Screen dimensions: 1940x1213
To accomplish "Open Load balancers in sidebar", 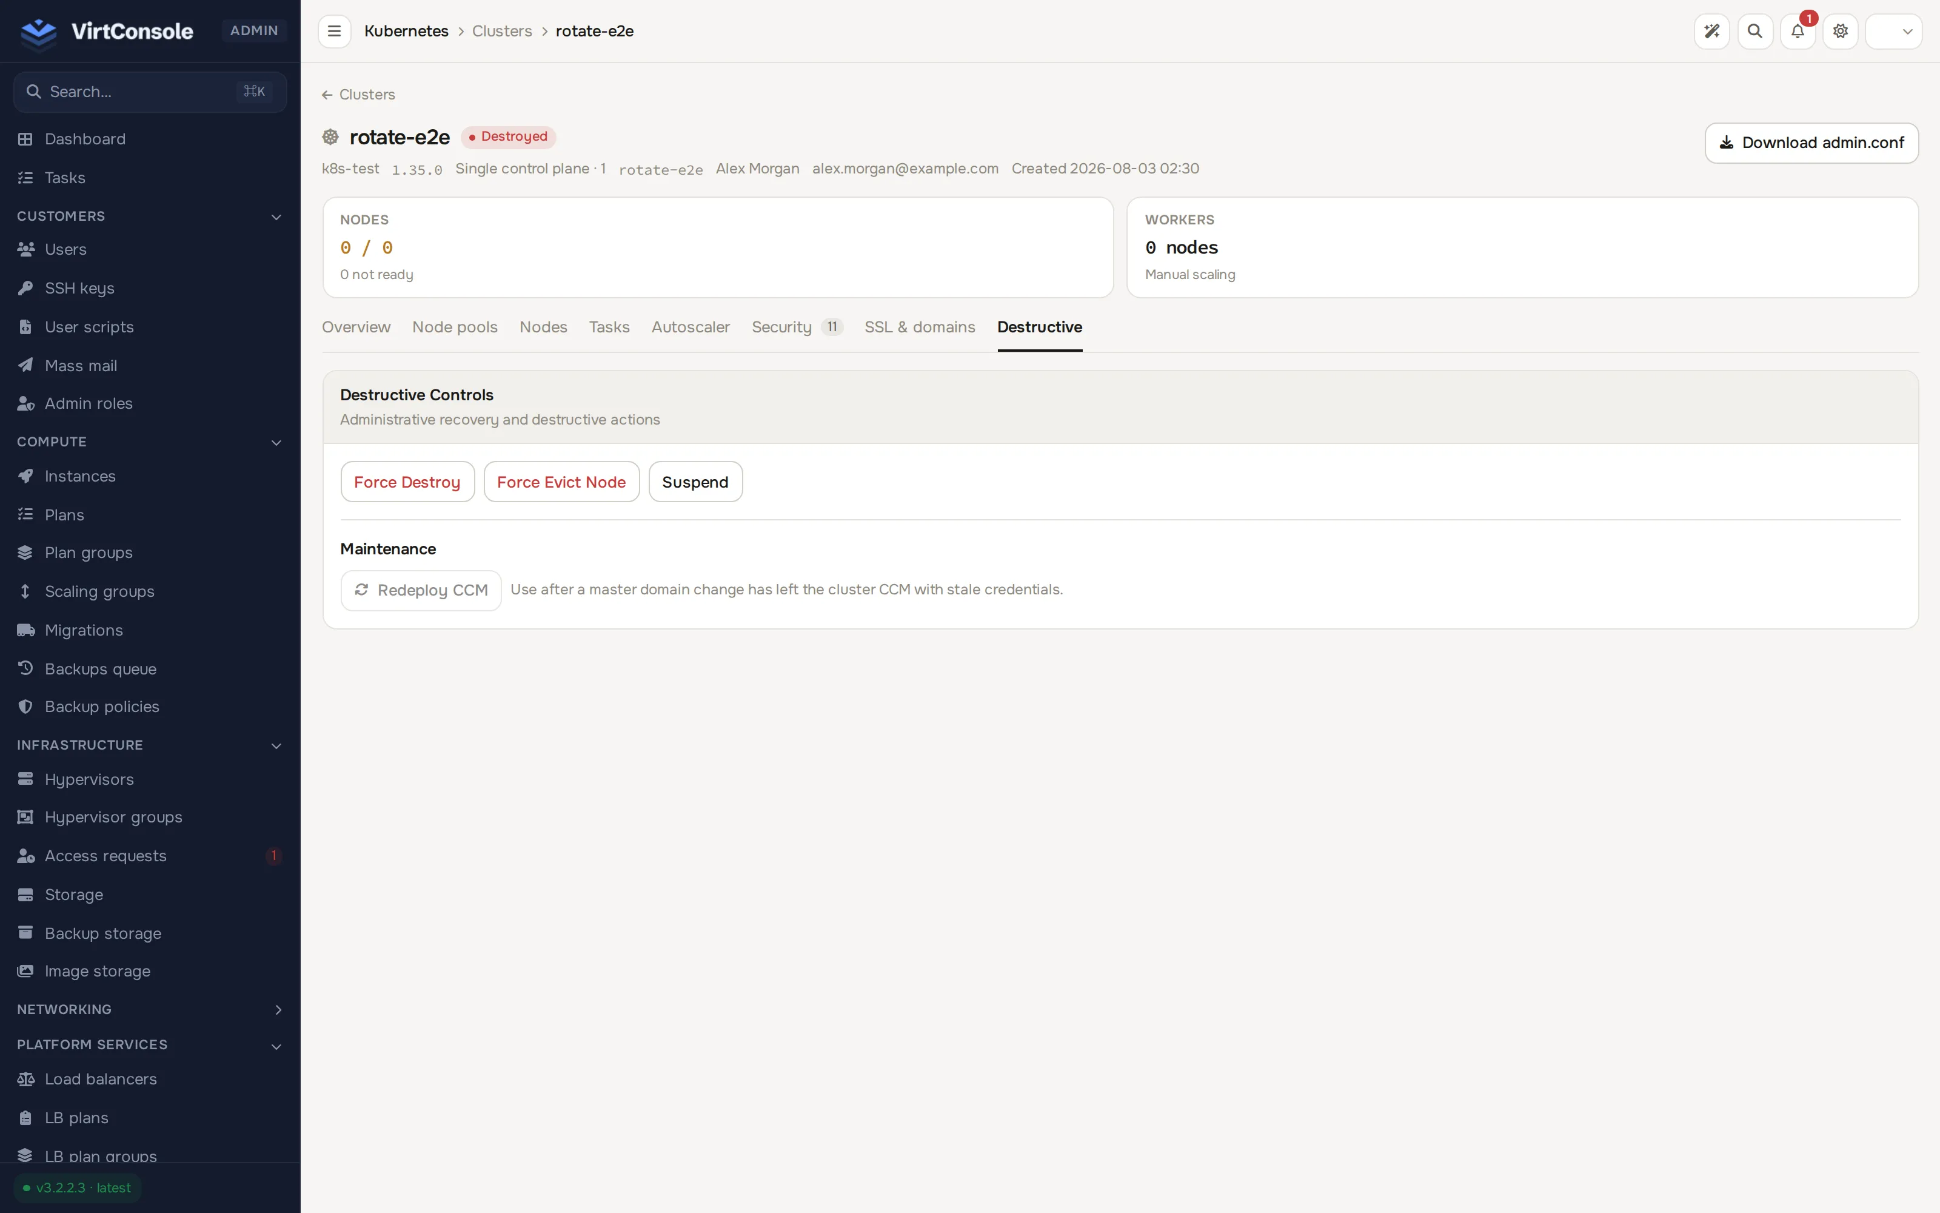I will pyautogui.click(x=150, y=1079).
